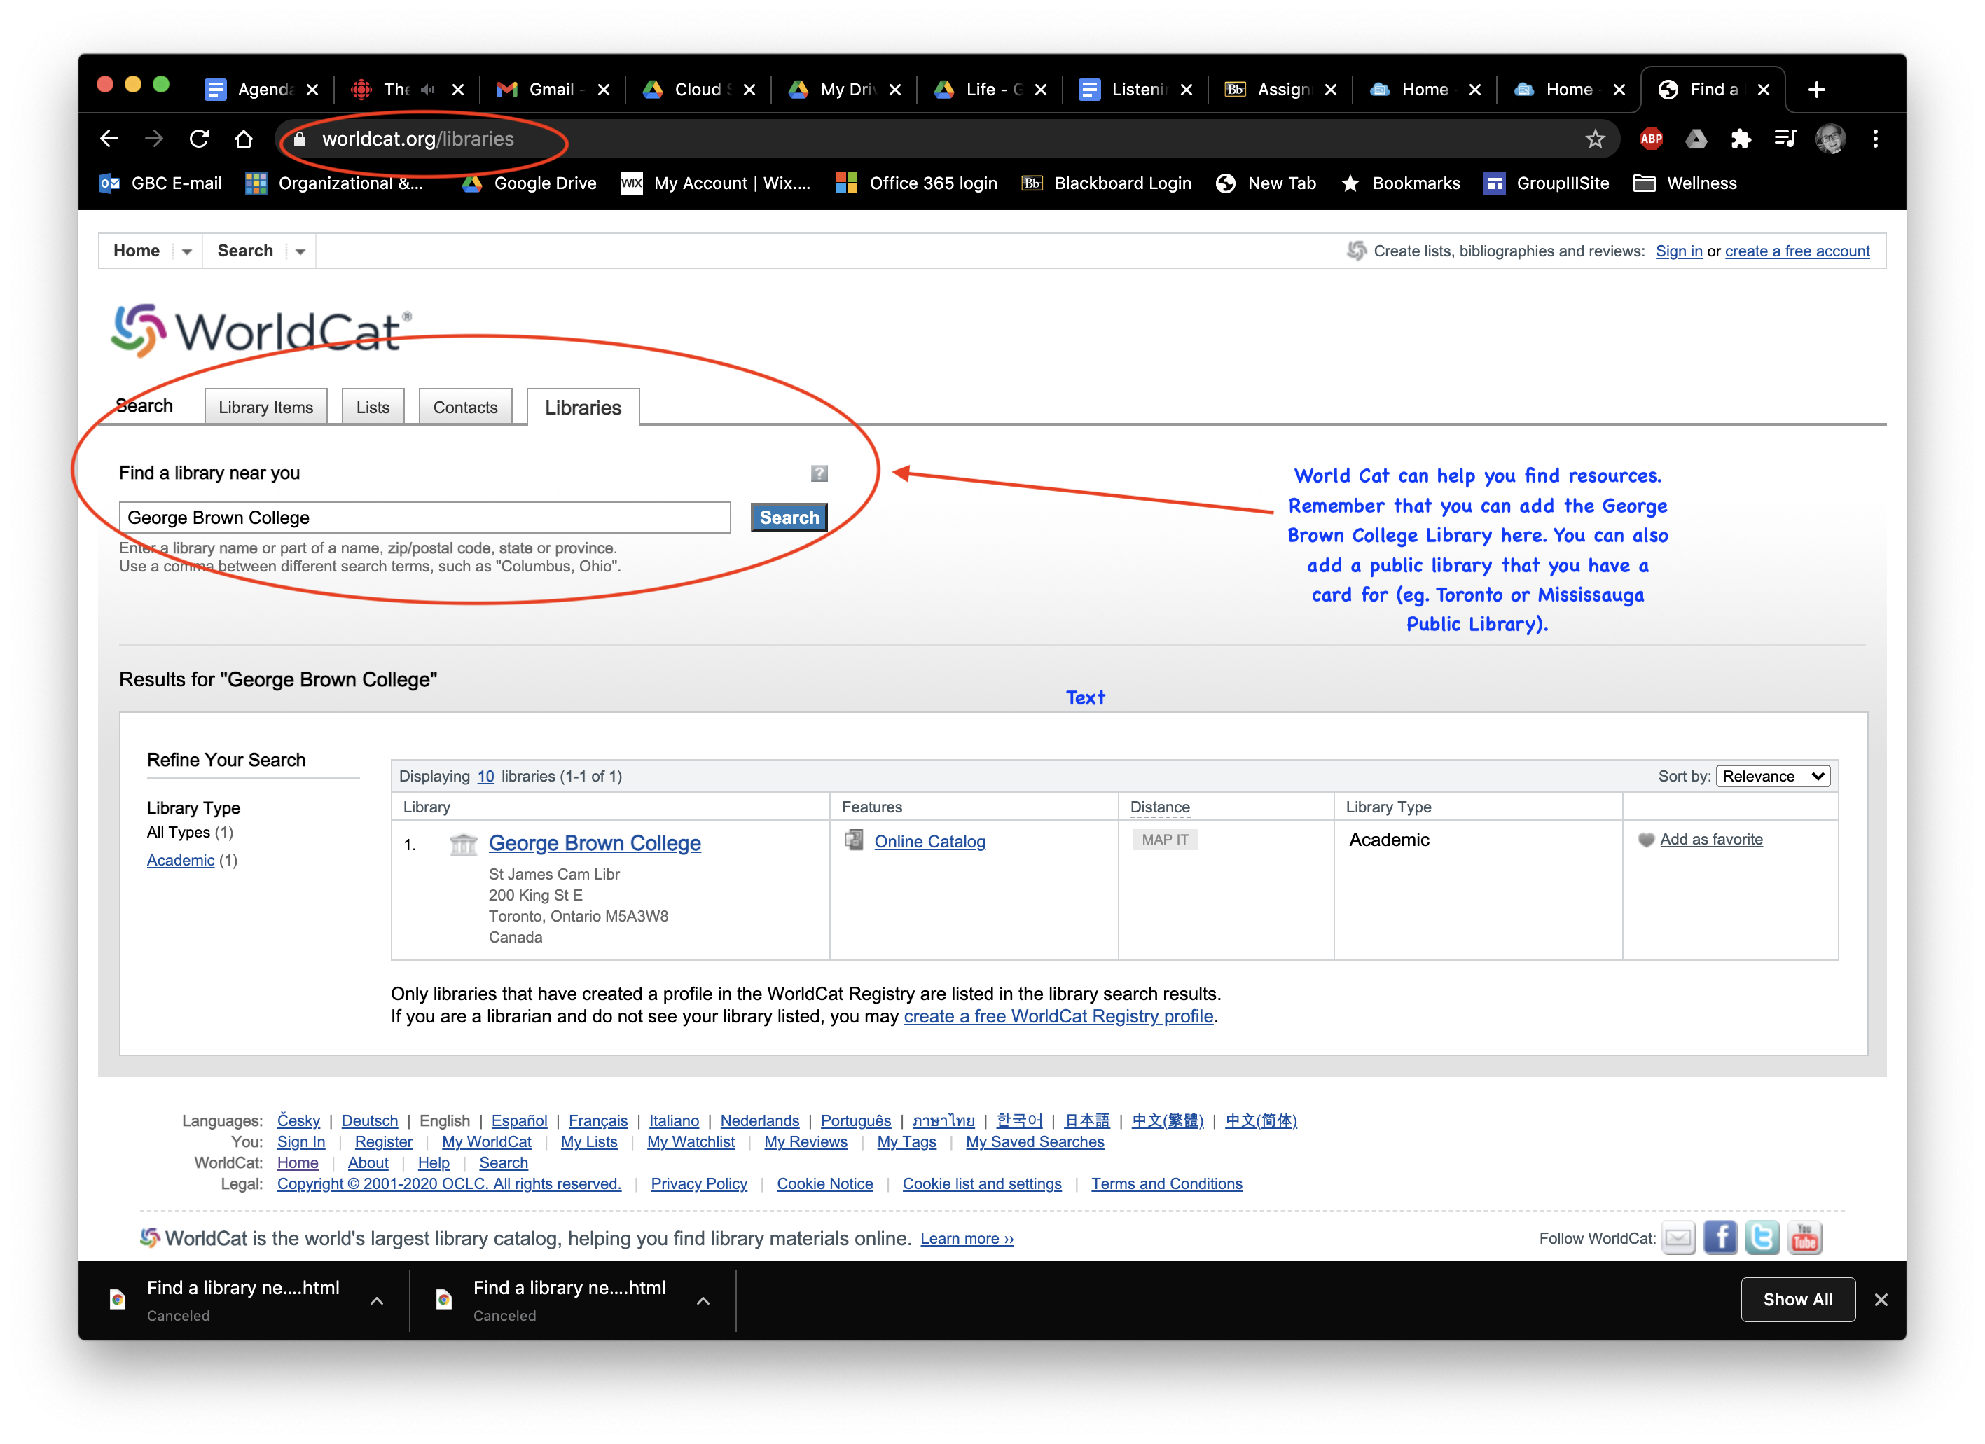Open a new browser tab

1817,89
